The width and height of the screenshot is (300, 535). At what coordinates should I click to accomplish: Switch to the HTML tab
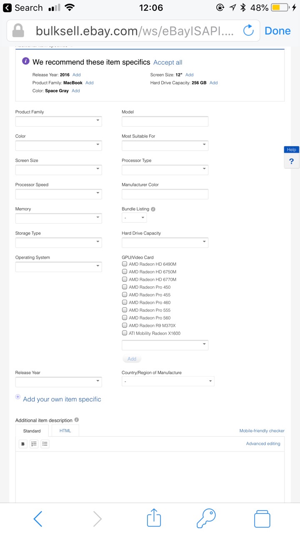click(65, 431)
